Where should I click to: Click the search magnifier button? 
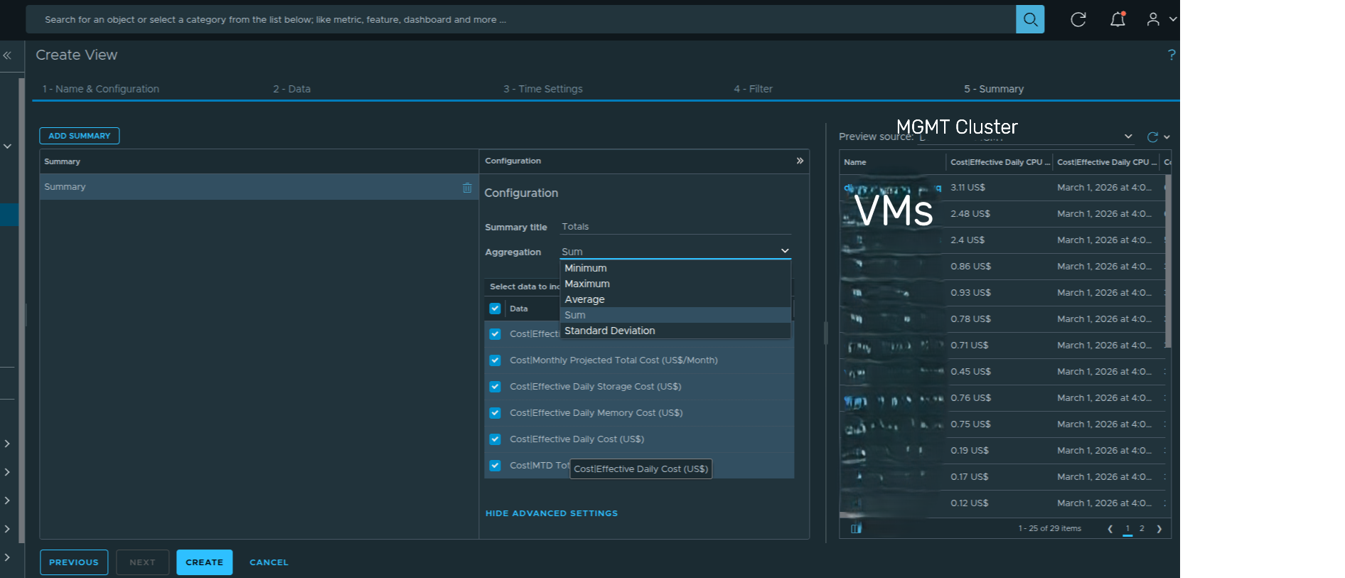click(x=1030, y=19)
